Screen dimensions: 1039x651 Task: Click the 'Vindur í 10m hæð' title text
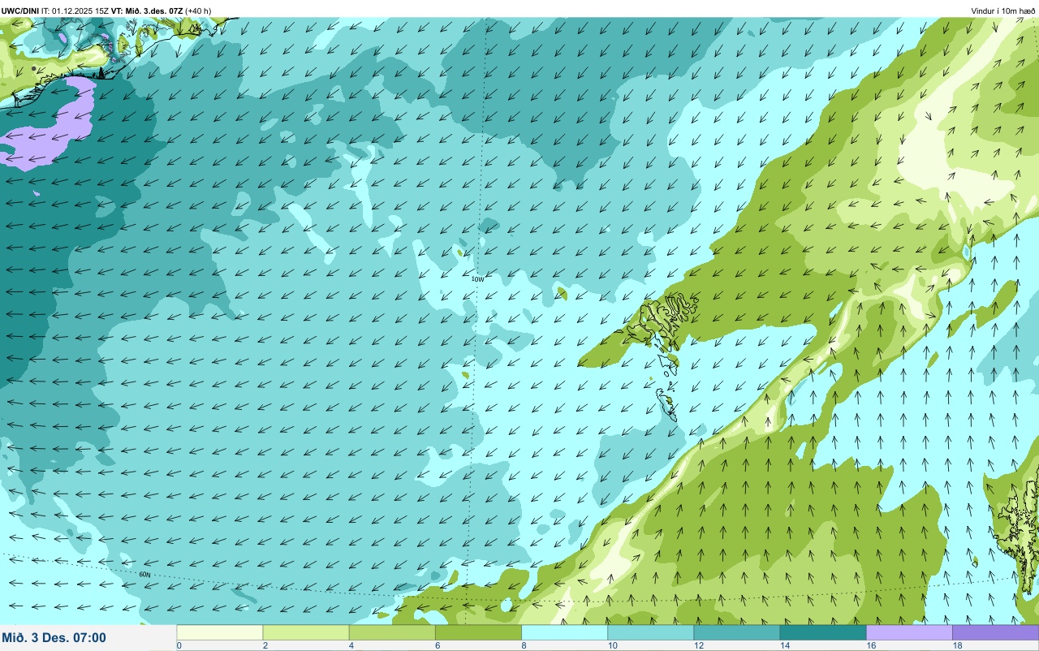(1003, 11)
